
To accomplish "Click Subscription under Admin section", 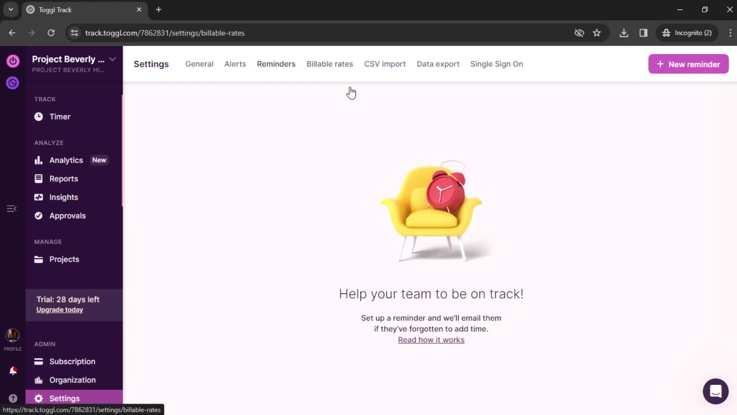I will (73, 361).
